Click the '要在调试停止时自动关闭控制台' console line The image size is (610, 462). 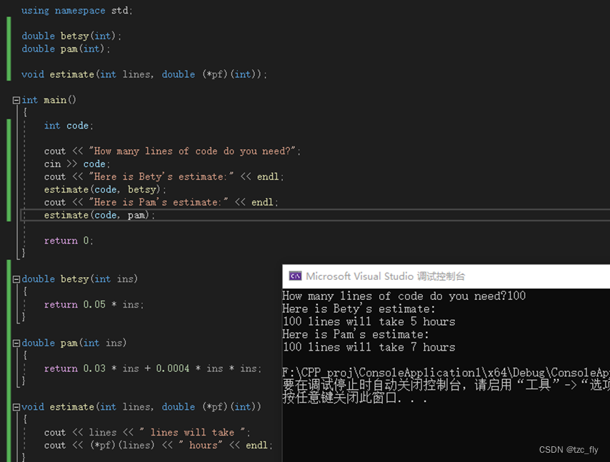446,385
